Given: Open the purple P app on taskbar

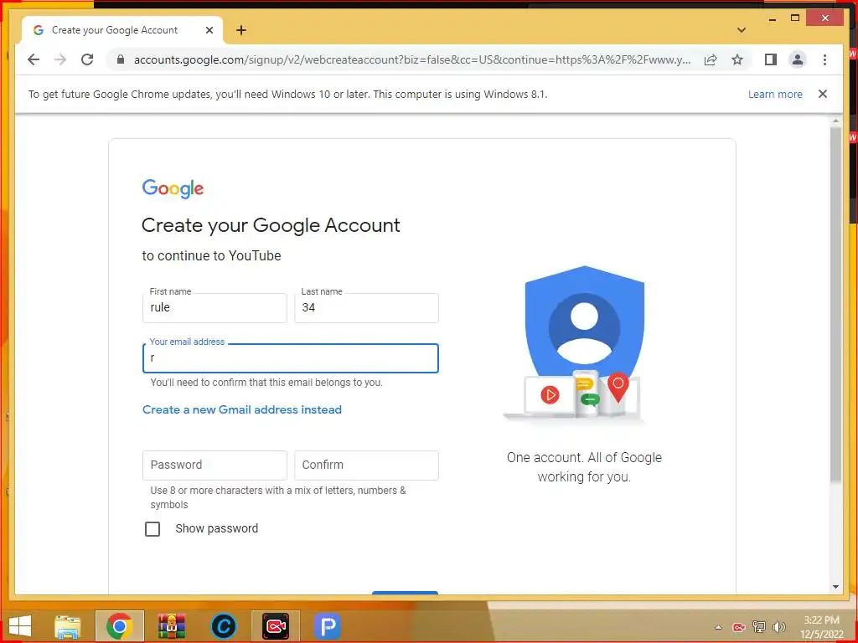Looking at the screenshot, I should point(328,626).
